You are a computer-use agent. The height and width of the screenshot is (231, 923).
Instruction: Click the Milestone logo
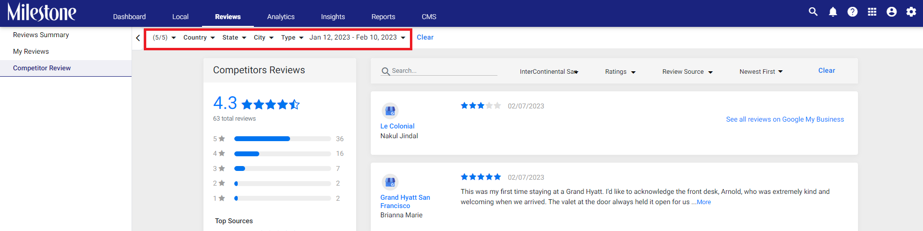[x=42, y=12]
